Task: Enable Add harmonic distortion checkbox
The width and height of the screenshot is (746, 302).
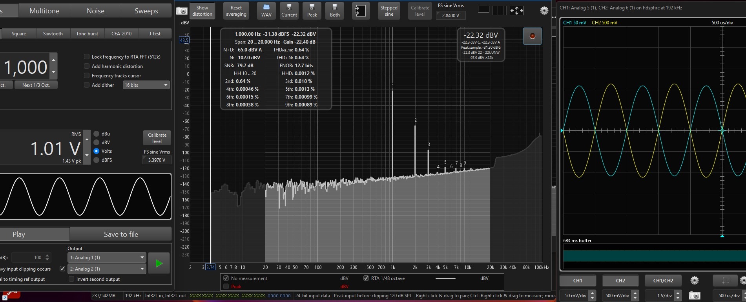Action: 87,66
